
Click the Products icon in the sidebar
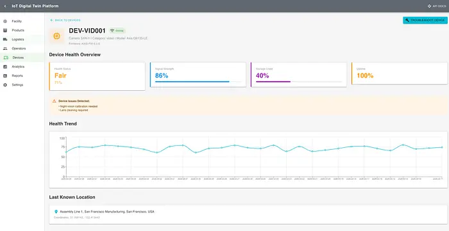coord(5,30)
